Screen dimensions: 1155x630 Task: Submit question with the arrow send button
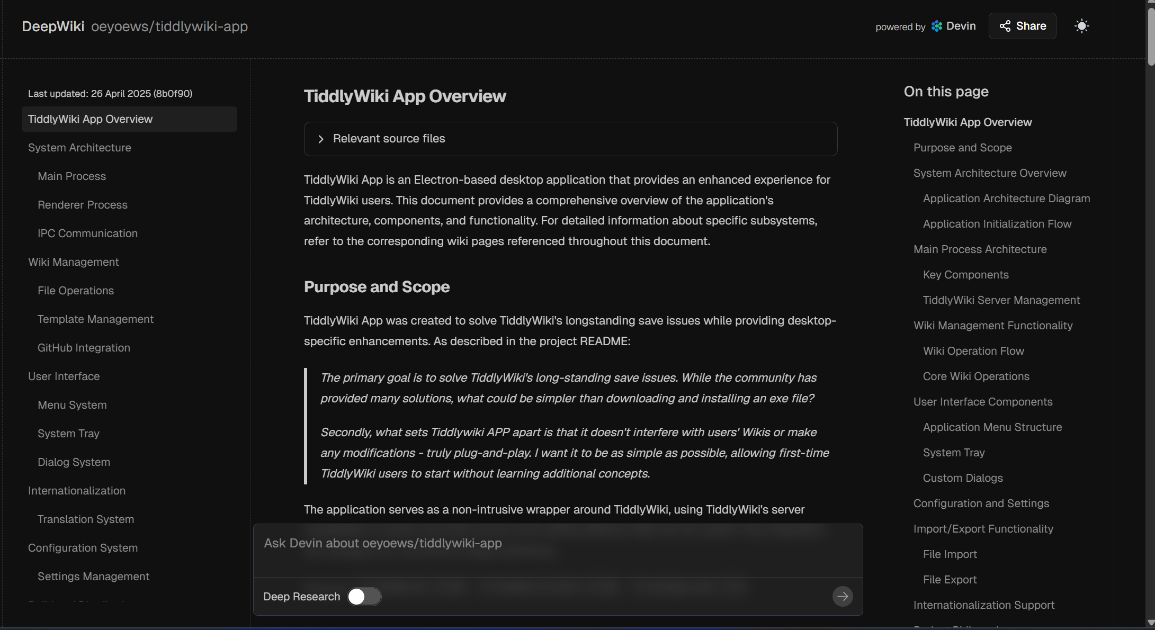point(843,596)
